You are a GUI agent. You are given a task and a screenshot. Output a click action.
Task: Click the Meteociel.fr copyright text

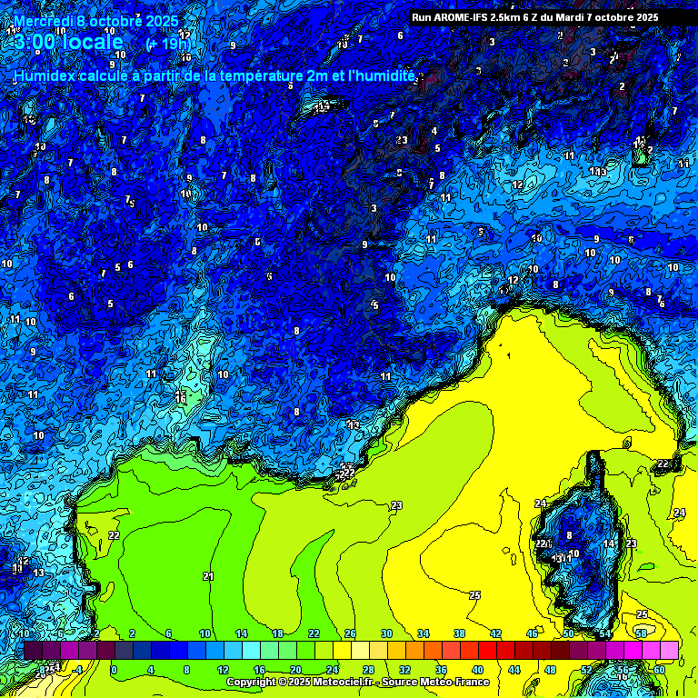point(298,682)
